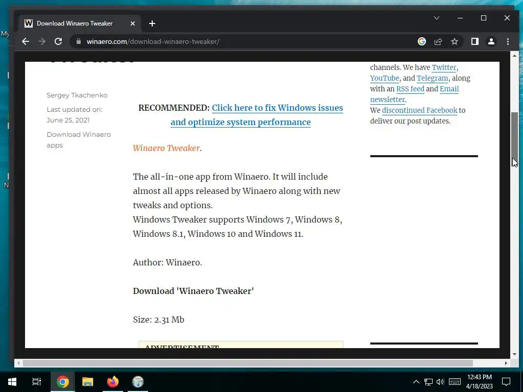Screen dimensions: 523x392
Task: Close the Download Winaero Tweaker tab
Action: coord(132,23)
